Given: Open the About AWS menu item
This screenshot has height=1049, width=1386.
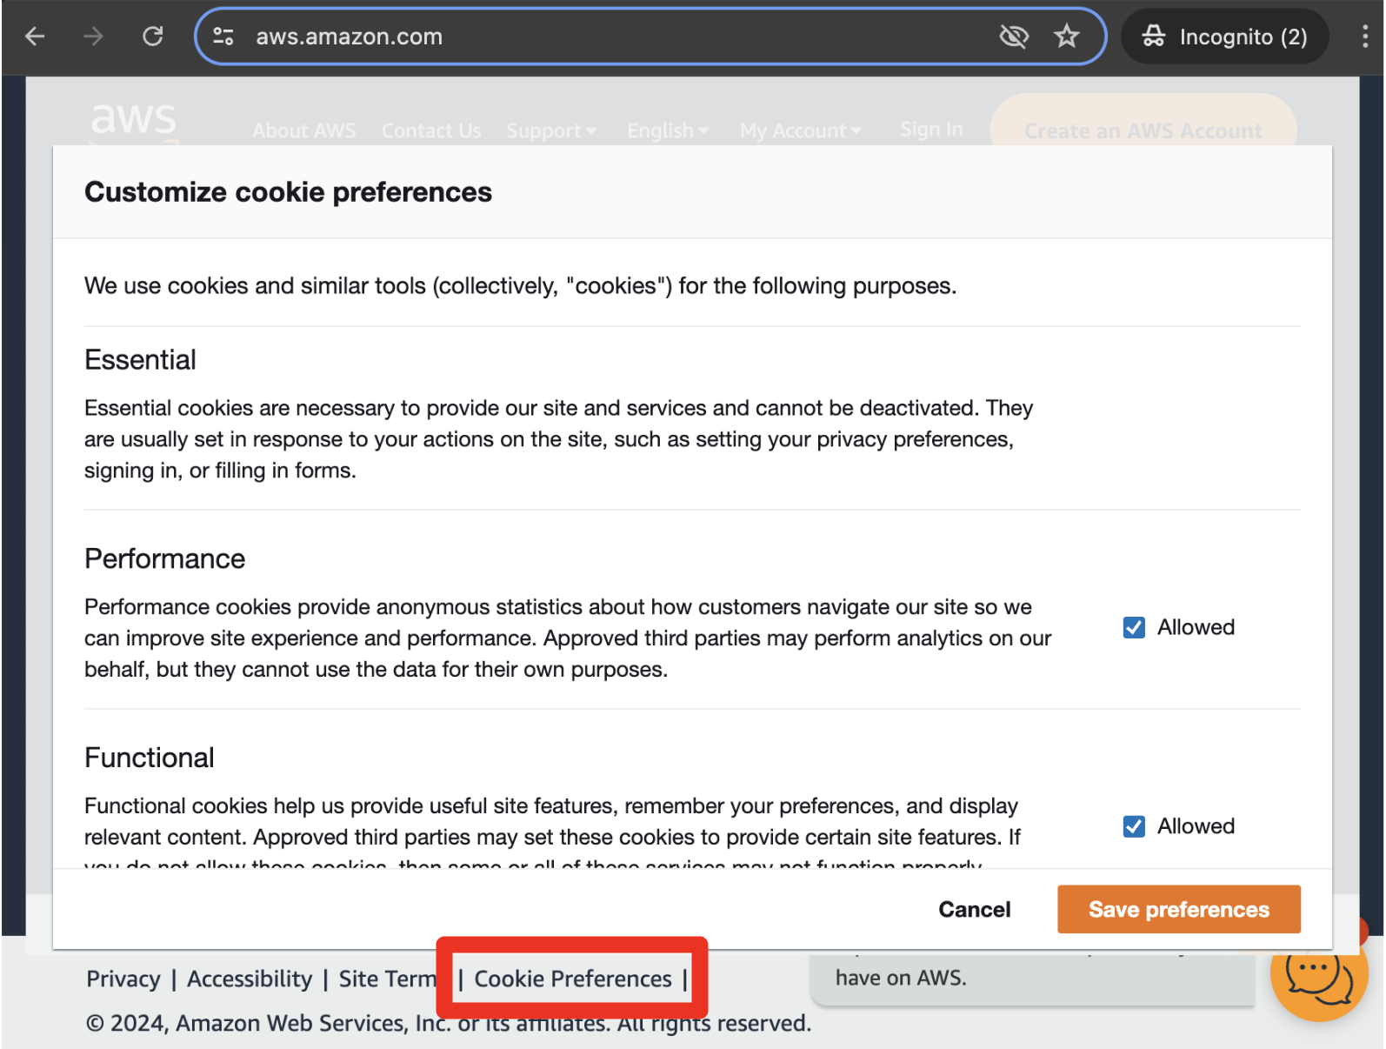Looking at the screenshot, I should [304, 130].
